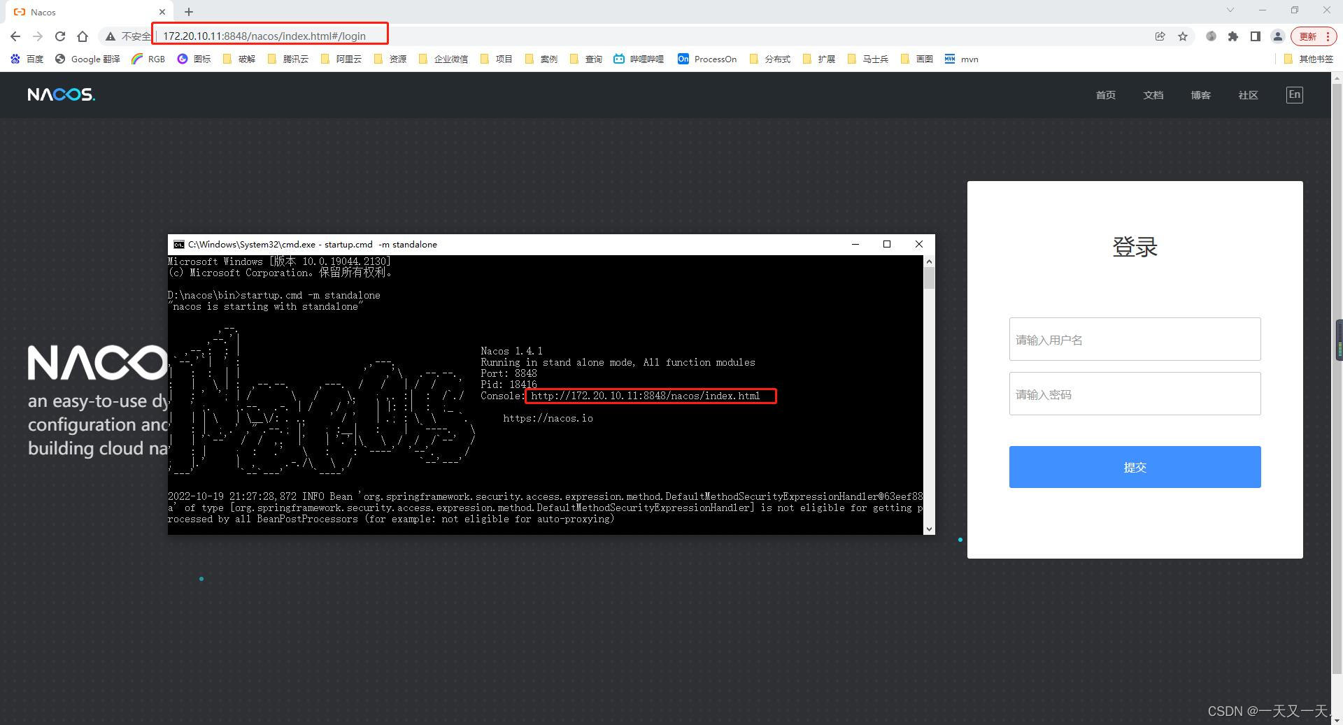The image size is (1343, 725).
Task: Switch language with the En toggle
Action: 1295,94
